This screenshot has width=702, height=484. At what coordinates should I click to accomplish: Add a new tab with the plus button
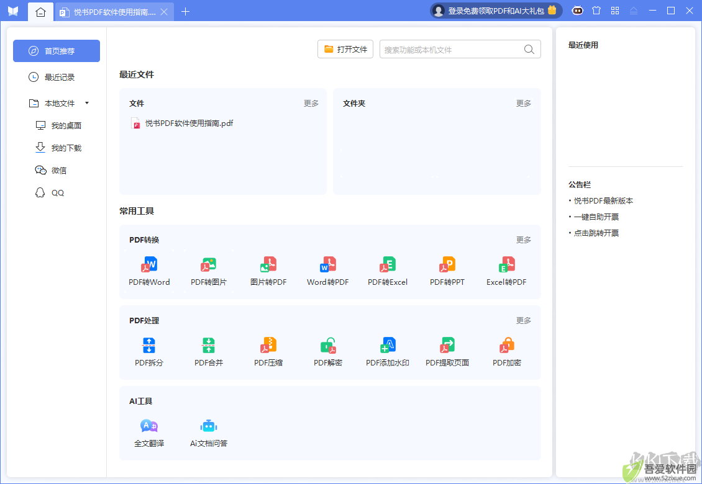point(185,12)
